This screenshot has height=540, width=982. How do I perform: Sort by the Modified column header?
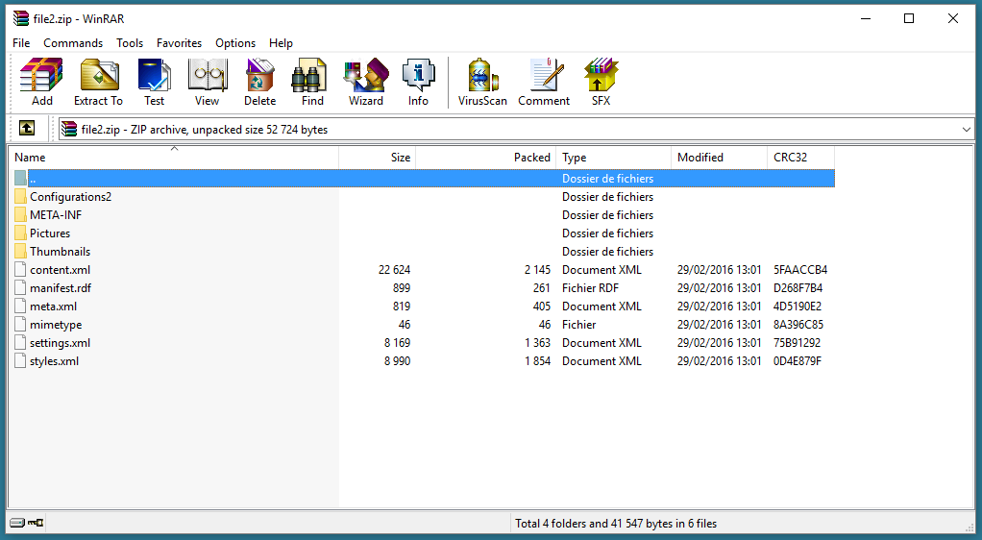tap(717, 158)
